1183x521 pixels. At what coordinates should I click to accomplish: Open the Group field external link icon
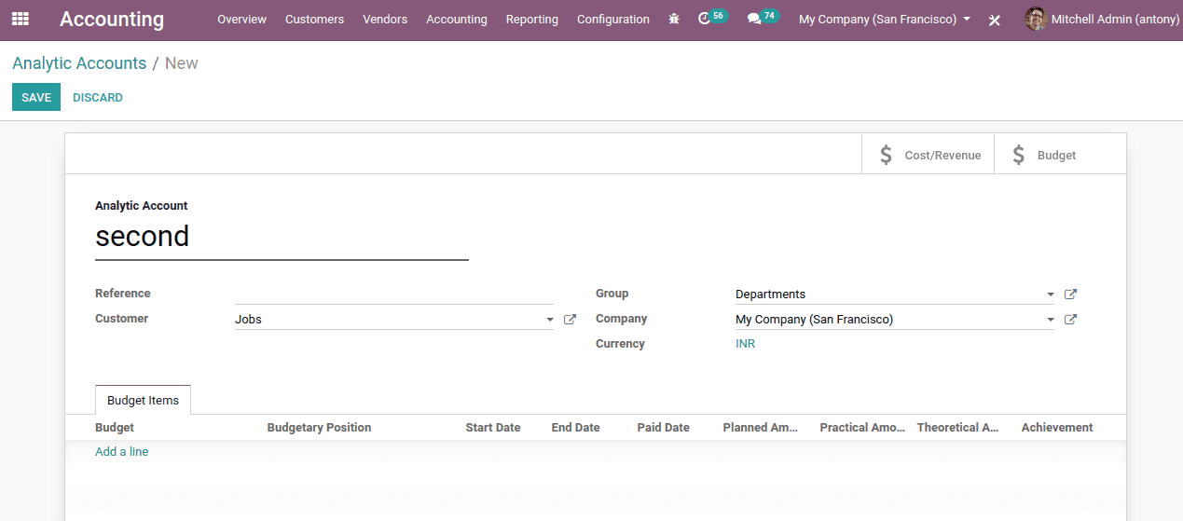1070,294
